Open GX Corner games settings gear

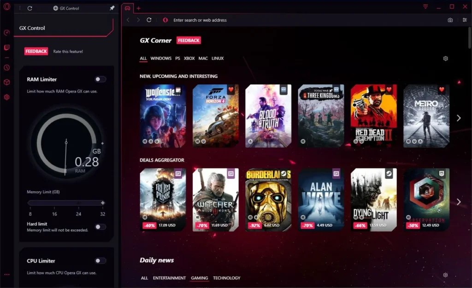coord(446,59)
